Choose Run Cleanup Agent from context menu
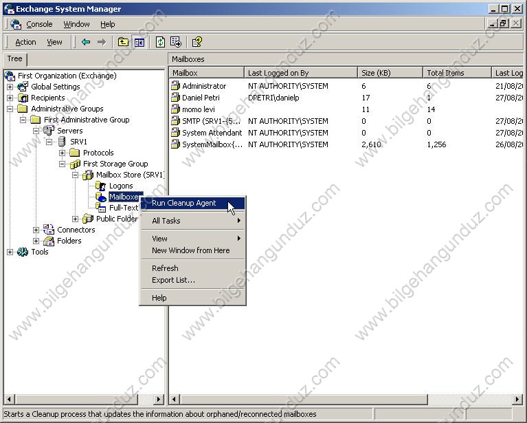 click(x=183, y=203)
